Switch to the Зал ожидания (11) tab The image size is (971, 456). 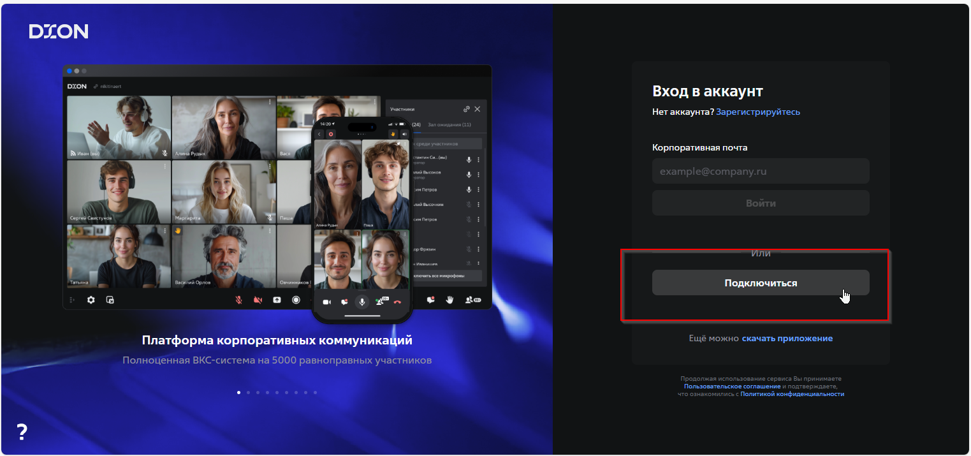click(x=449, y=124)
